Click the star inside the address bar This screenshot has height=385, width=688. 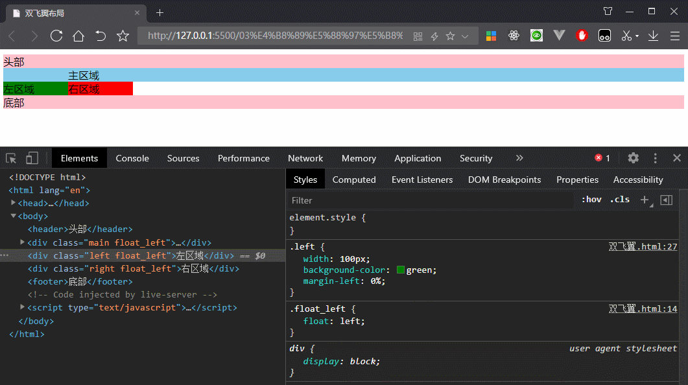coord(450,36)
